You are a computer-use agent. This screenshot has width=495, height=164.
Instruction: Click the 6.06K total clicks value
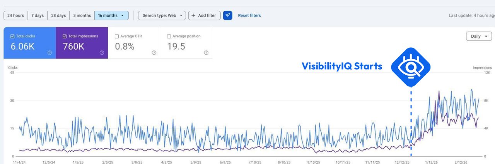(x=22, y=47)
